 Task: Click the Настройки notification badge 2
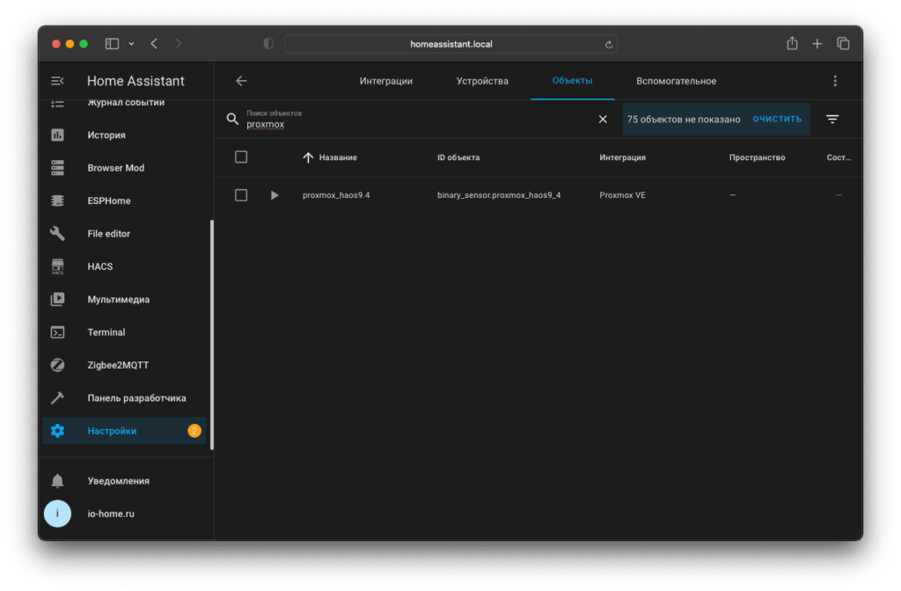click(x=194, y=431)
